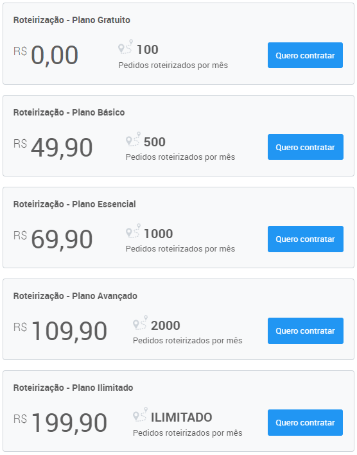Viewport: 357px width, 455px height.
Task: Click Quero contratar for Plano Essencial
Action: point(306,239)
